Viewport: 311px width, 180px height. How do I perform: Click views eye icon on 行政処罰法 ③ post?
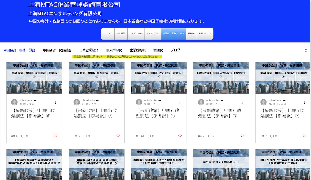click(x=200, y=136)
